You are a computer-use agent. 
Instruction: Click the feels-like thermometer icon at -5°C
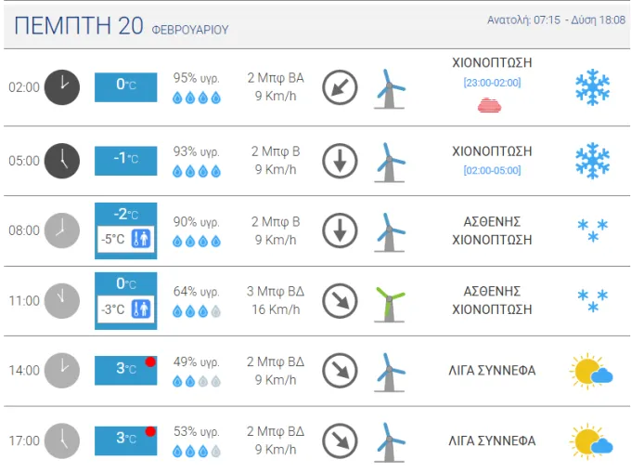[141, 239]
